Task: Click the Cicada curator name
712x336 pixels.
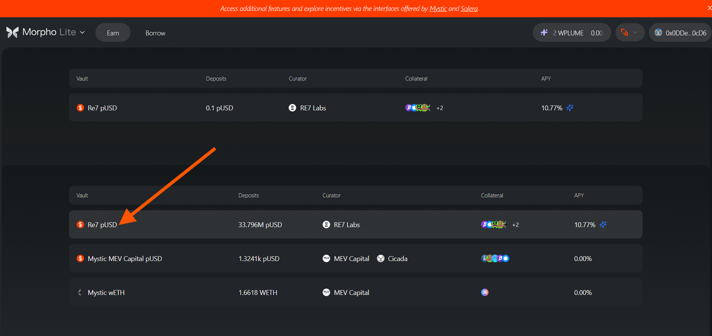Action: point(398,259)
